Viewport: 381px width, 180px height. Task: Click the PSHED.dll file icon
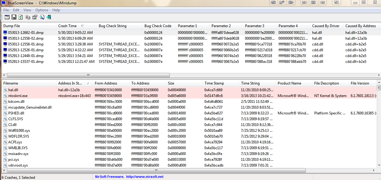pyautogui.click(x=5, y=113)
